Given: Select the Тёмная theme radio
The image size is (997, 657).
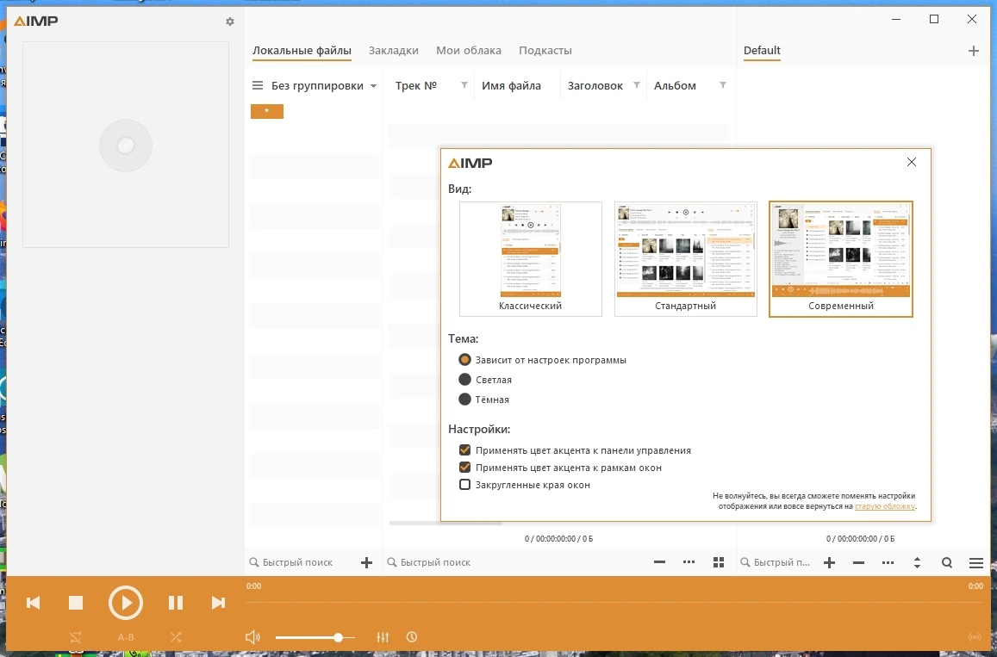Looking at the screenshot, I should (x=464, y=399).
